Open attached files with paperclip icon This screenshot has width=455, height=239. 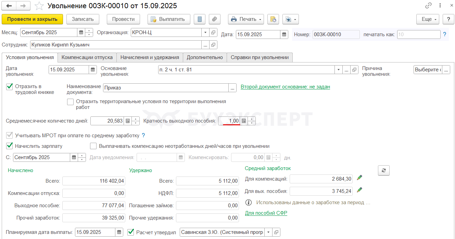coord(214,19)
